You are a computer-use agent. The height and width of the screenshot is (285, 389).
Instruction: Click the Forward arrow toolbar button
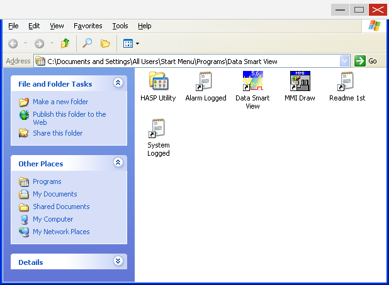coord(39,43)
